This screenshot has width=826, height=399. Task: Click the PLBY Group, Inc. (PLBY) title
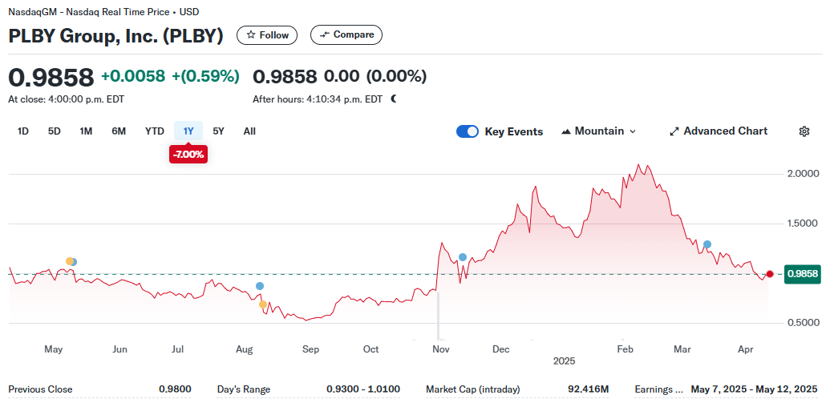[x=116, y=35]
